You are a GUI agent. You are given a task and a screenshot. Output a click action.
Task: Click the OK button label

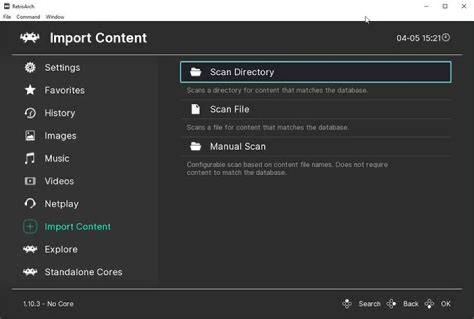(x=446, y=304)
